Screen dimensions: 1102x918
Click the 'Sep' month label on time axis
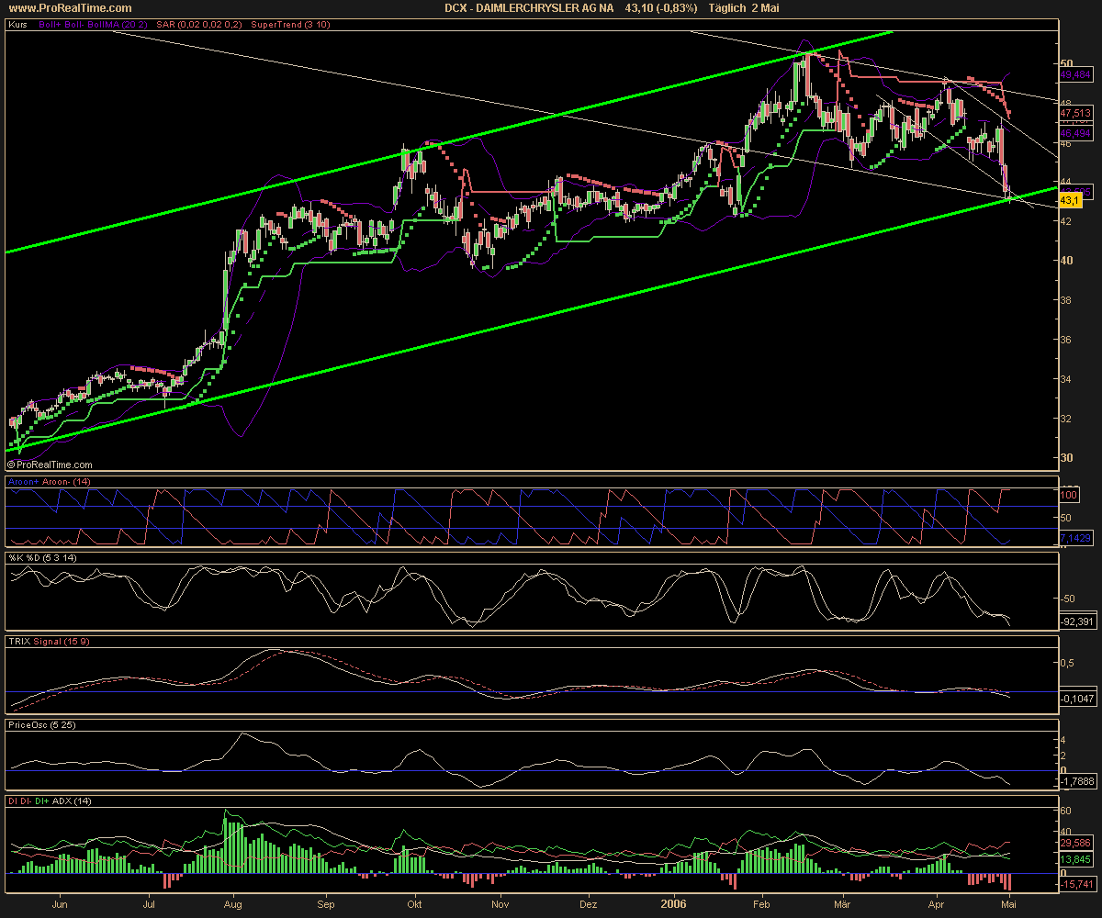click(x=326, y=905)
